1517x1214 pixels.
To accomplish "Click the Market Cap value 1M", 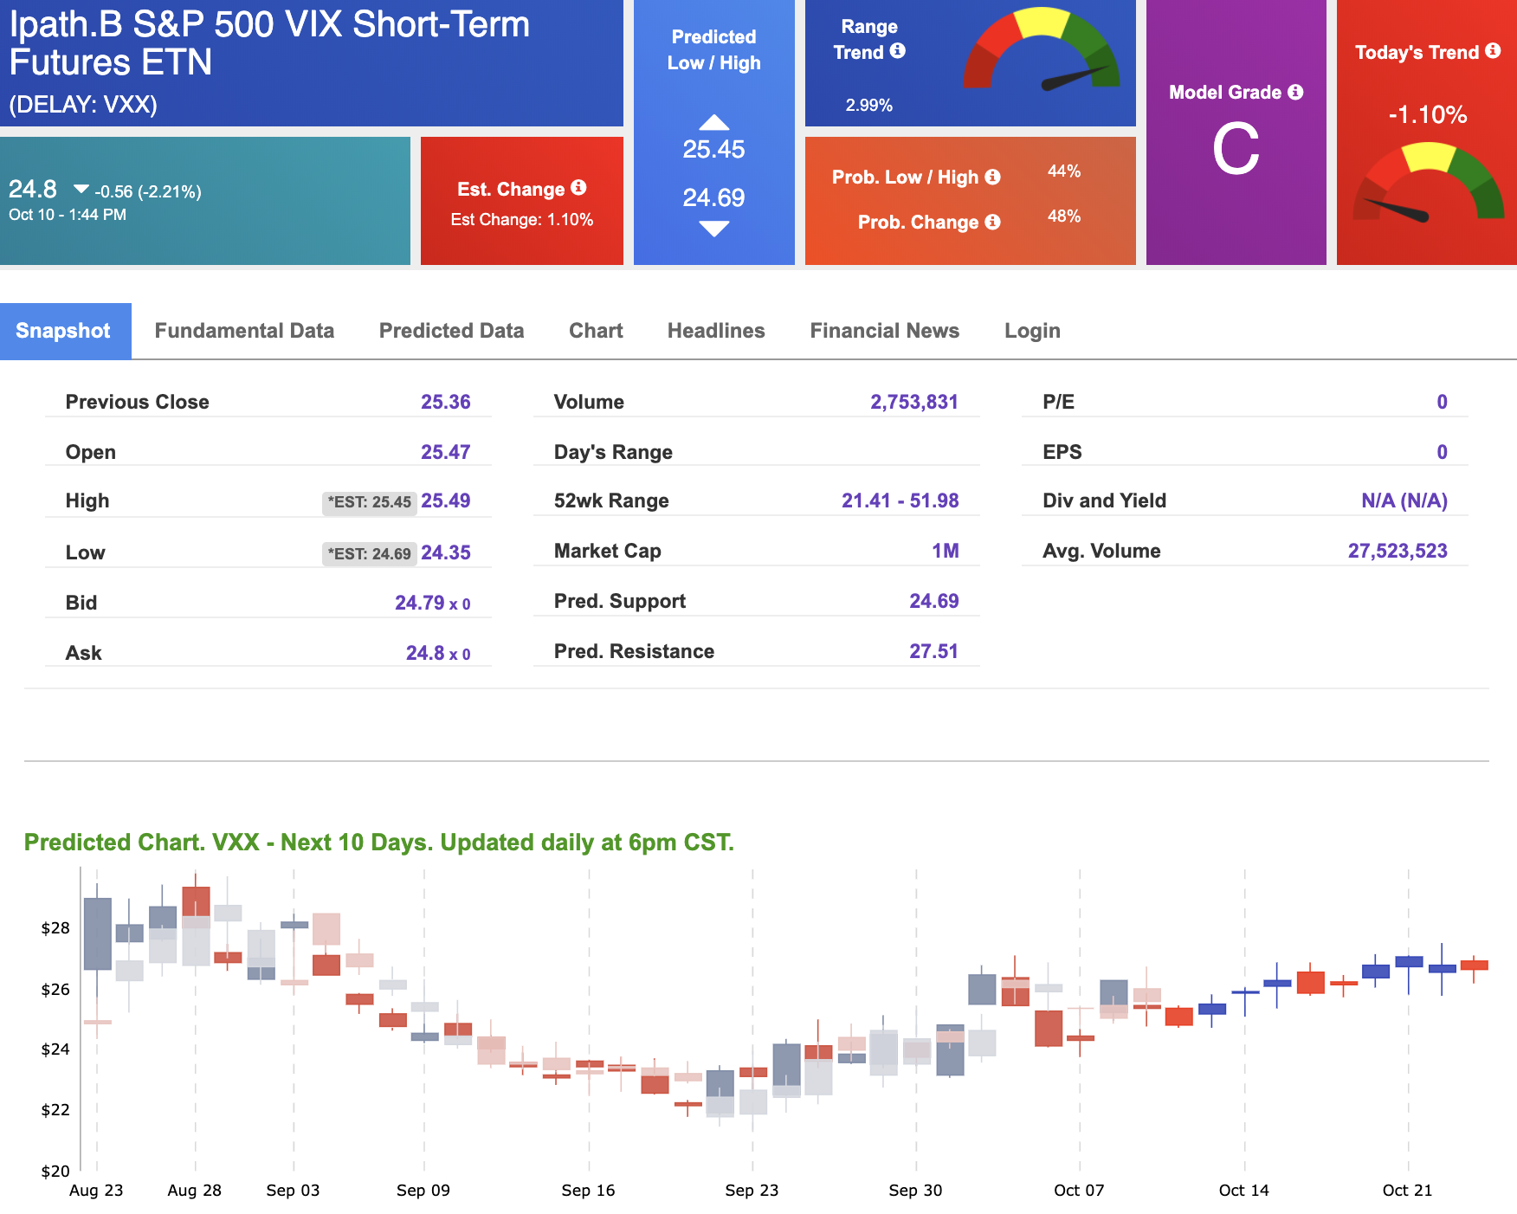I will [x=945, y=551].
